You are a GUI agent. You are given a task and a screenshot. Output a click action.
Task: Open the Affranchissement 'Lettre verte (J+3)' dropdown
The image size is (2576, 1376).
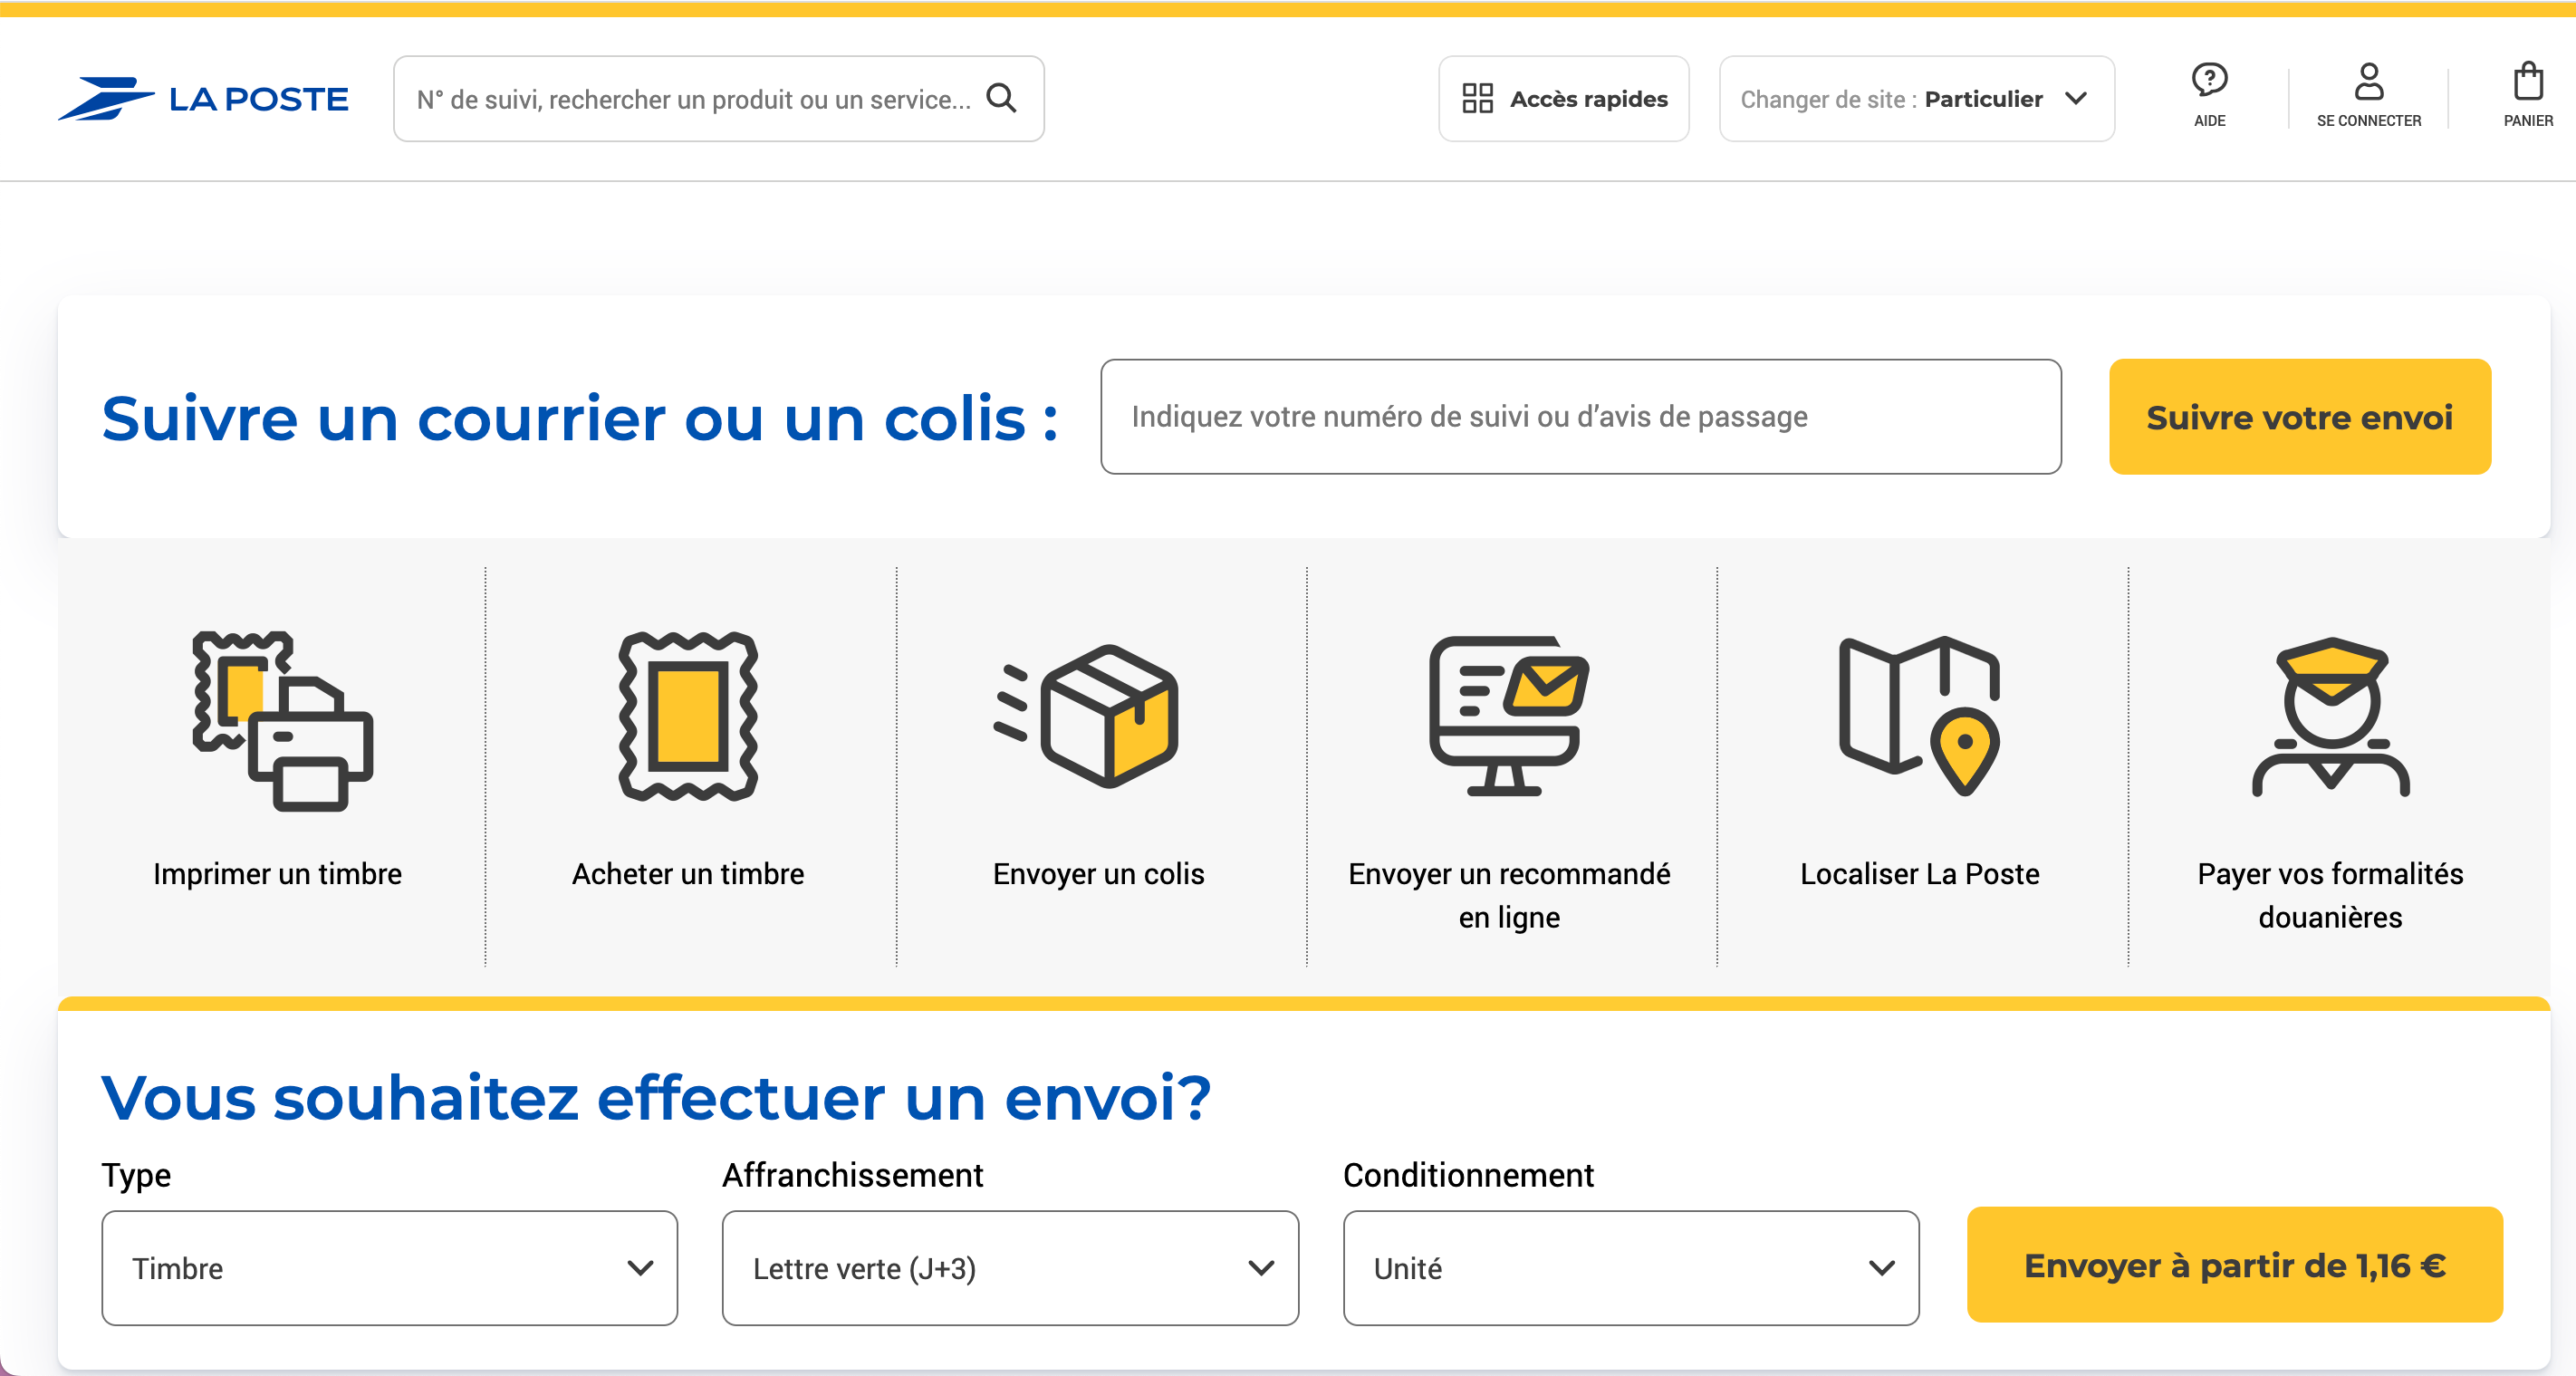[1010, 1267]
